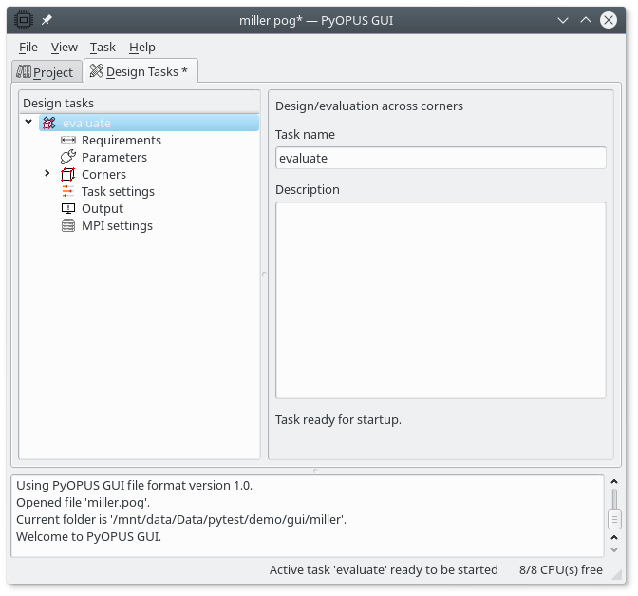Screen dimensions: 638x596
Task: Open the Task menu
Action: [103, 47]
